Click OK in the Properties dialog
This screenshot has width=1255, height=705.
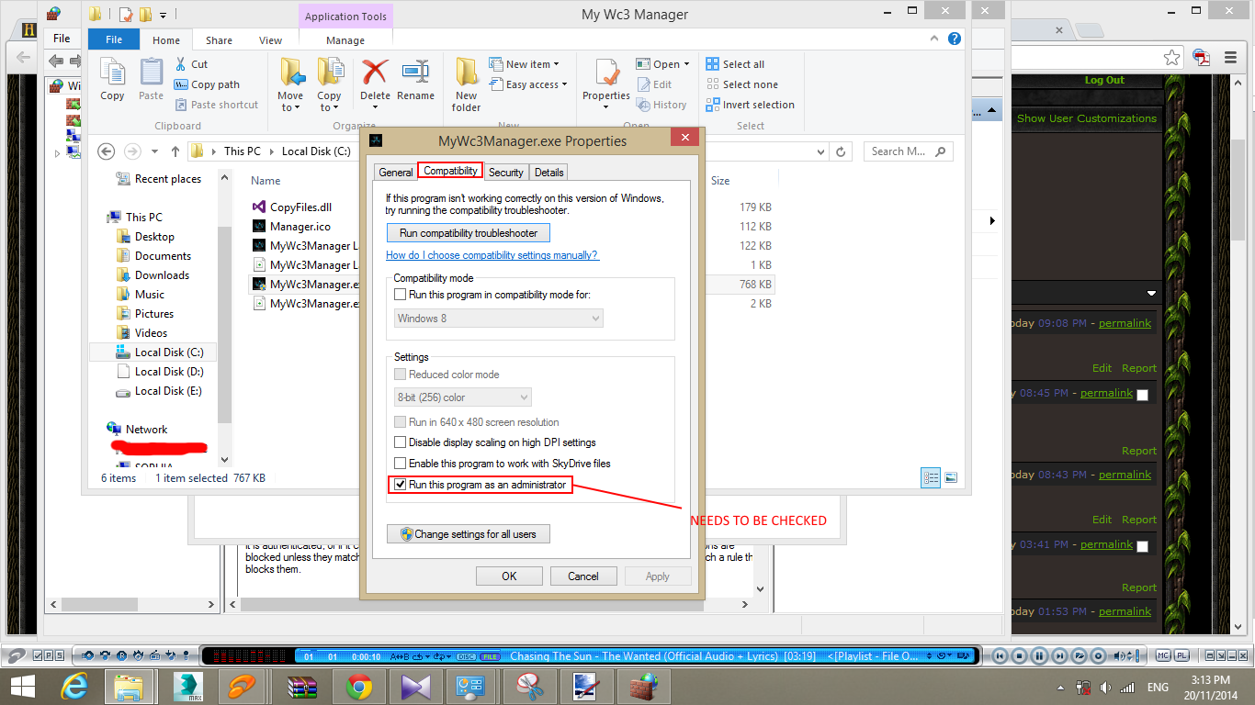point(509,576)
